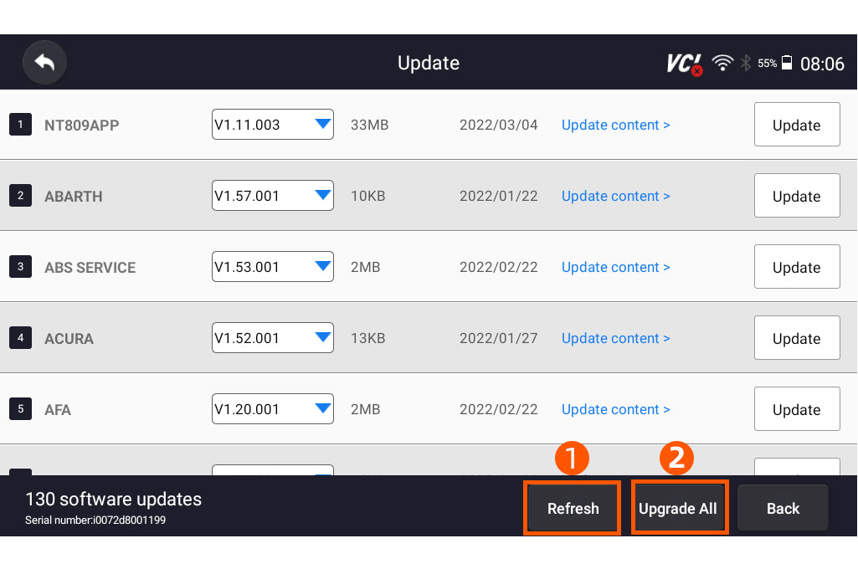
Task: Tap the Wi-Fi signal icon
Action: tap(722, 63)
